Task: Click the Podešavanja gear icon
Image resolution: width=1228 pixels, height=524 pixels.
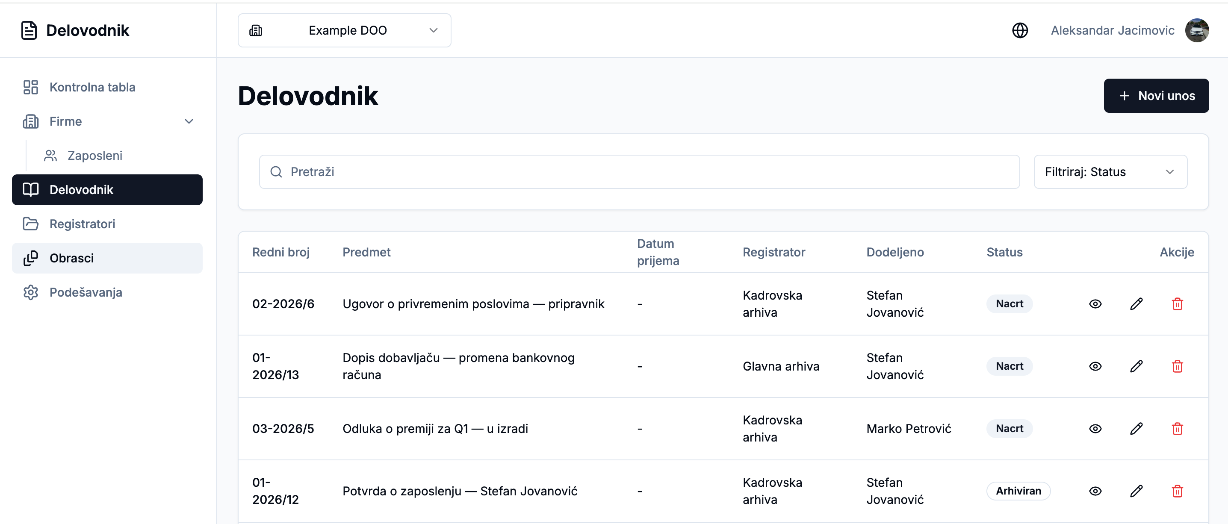Action: (30, 292)
